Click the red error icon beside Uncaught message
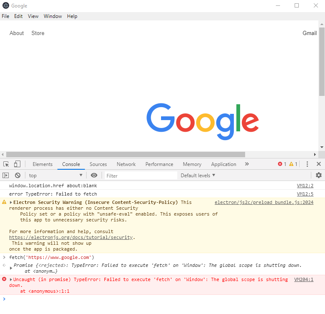Image resolution: width=325 pixels, height=314 pixels. point(4,279)
